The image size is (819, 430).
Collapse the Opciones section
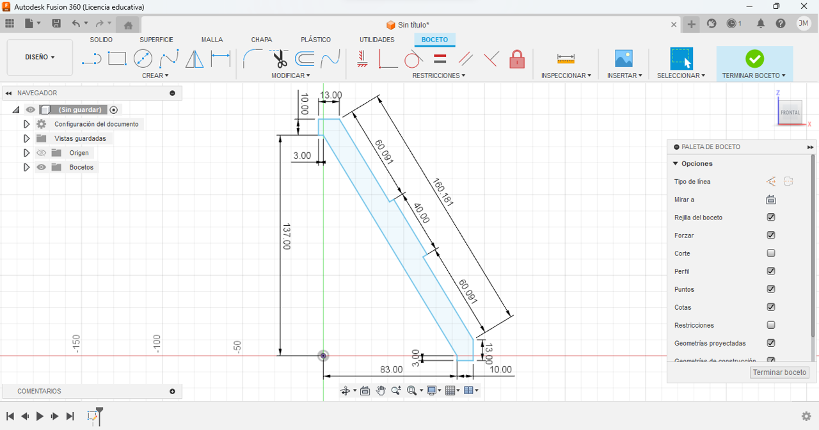point(676,164)
